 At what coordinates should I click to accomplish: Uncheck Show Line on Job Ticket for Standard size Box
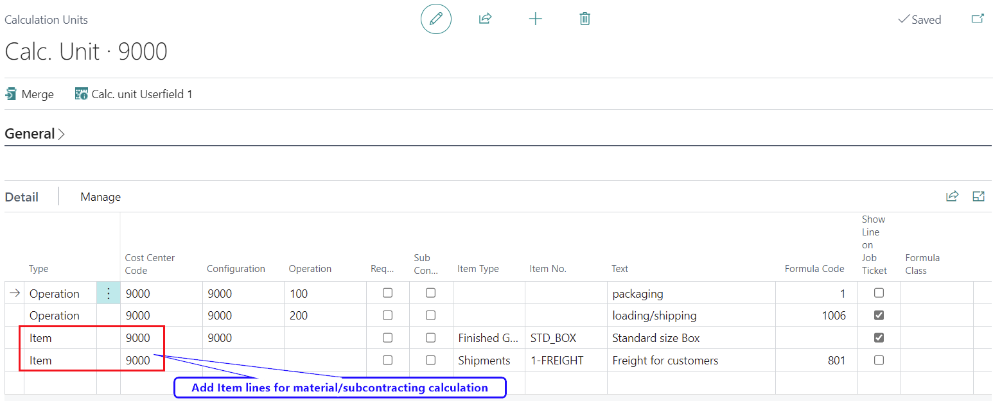(x=879, y=337)
